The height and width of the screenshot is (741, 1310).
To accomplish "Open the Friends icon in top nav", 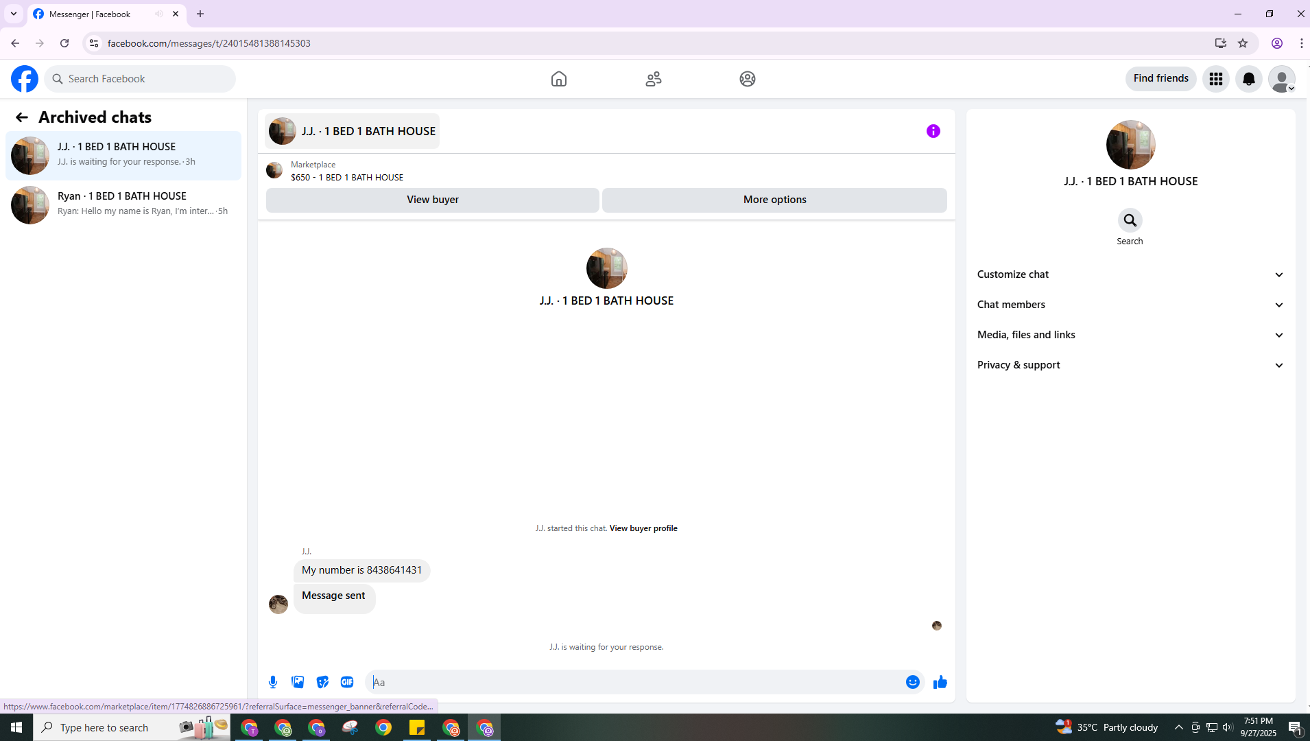I will tap(654, 79).
